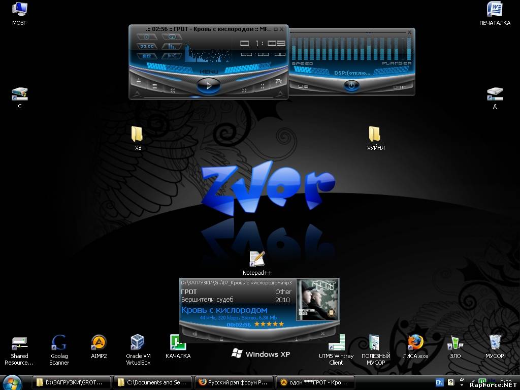Switch to AIMP taskbar button
Screen dimensions: 520x390
[315, 382]
